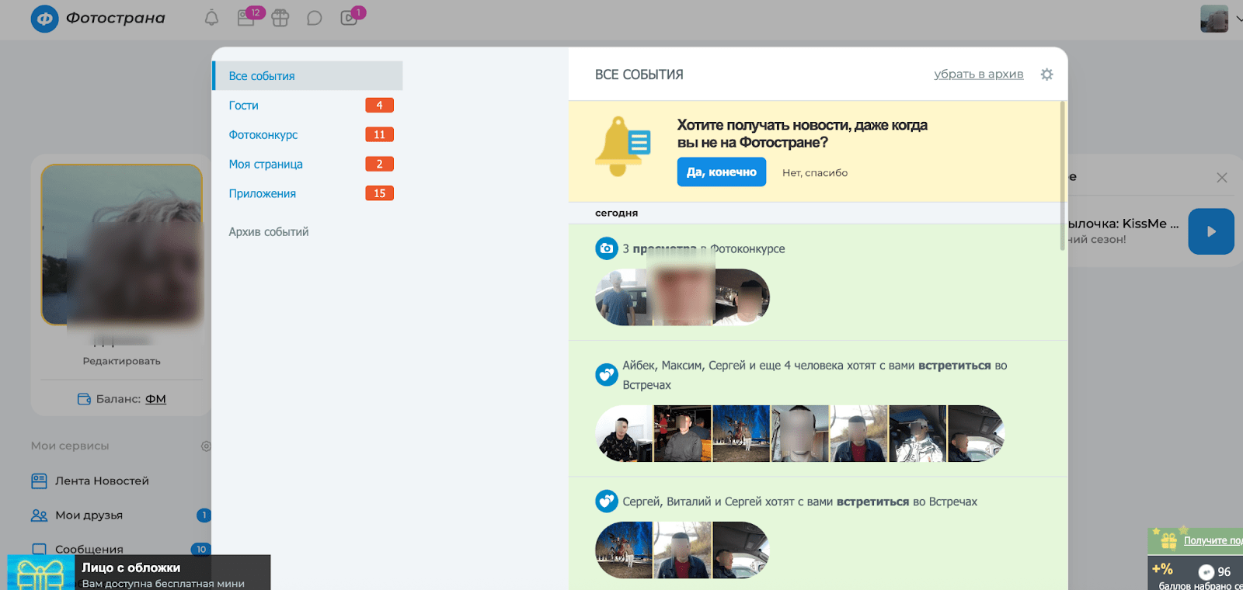This screenshot has height=590, width=1243.
Task: Open Лента Новостей in the sidebar
Action: coord(102,481)
